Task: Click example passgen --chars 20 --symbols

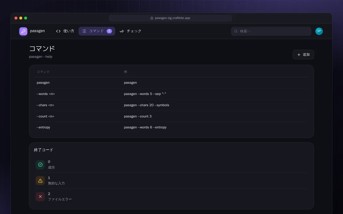Action: [147, 105]
